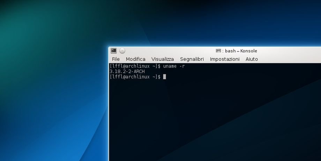Click the blinking terminal cursor block

coord(164,77)
